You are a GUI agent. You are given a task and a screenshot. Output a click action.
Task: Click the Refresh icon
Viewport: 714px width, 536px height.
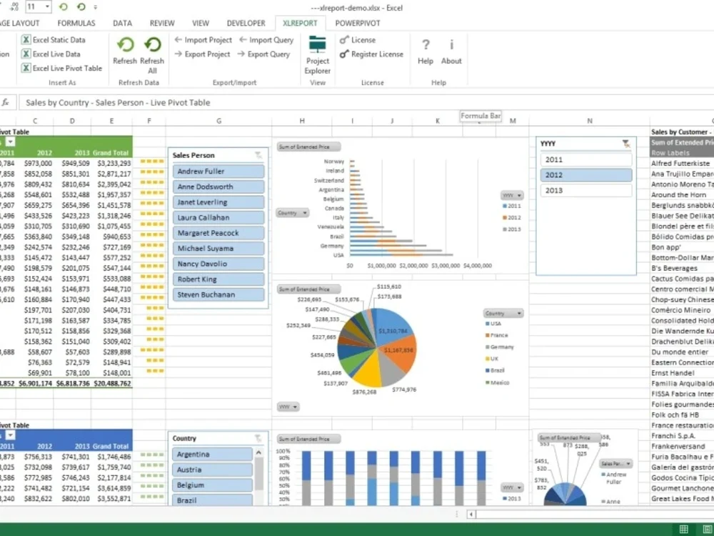pyautogui.click(x=125, y=44)
